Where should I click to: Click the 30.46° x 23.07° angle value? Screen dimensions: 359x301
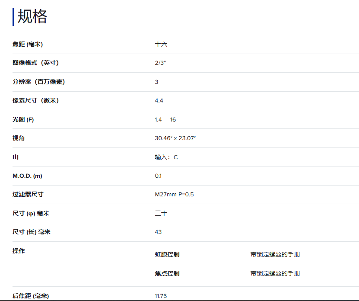[x=175, y=138]
